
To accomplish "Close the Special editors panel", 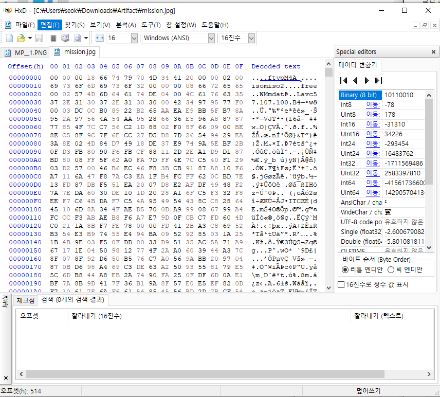I will [433, 52].
